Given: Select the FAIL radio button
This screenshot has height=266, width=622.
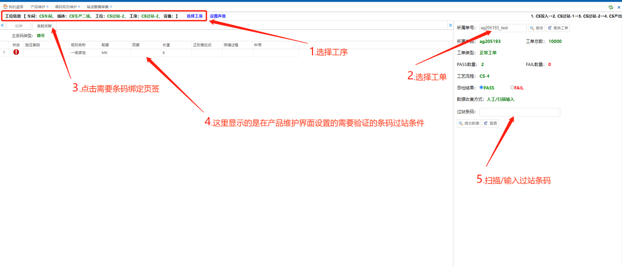Looking at the screenshot, I should pos(512,87).
